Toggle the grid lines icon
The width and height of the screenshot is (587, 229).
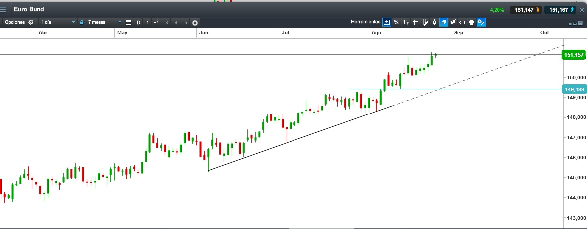pos(415,22)
